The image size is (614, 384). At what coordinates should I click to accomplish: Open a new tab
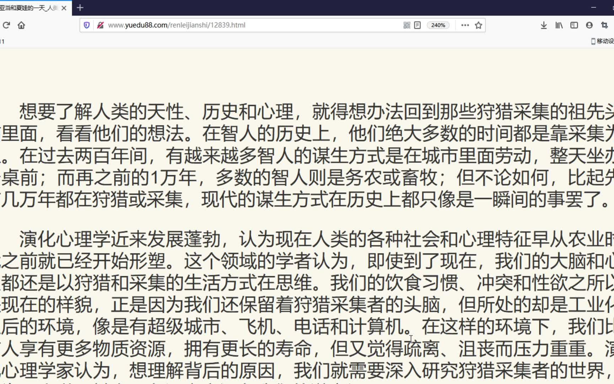[80, 7]
